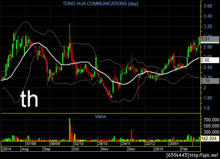The height and width of the screenshot is (159, 220).
Task: Click the Oct month cell in timeline
Action: point(87,149)
